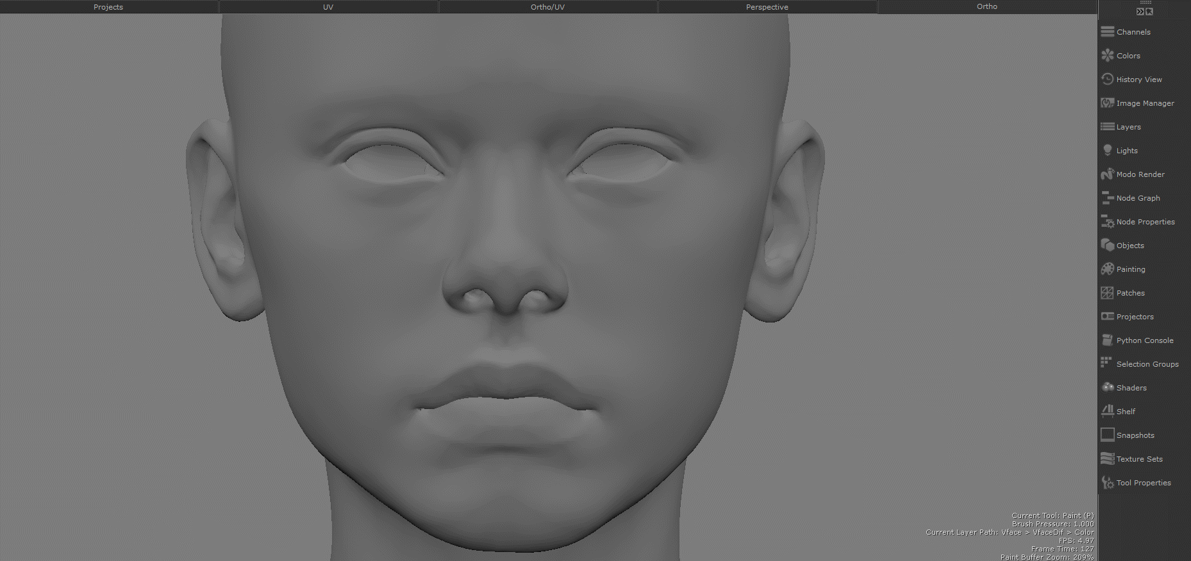Select the Ortho/UV split view tab

coord(547,7)
